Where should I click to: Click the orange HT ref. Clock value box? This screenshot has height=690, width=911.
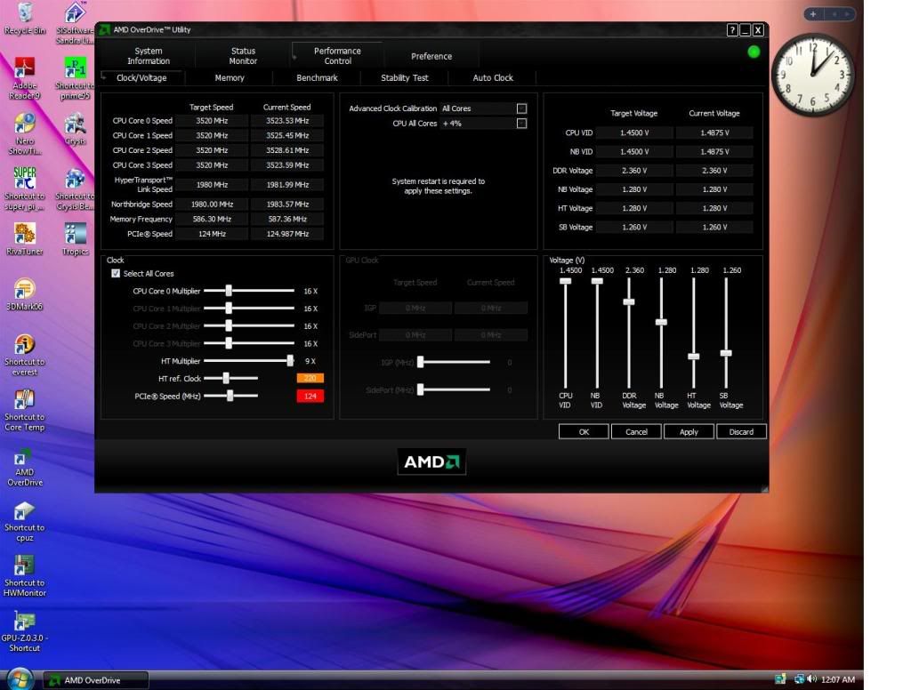click(310, 378)
